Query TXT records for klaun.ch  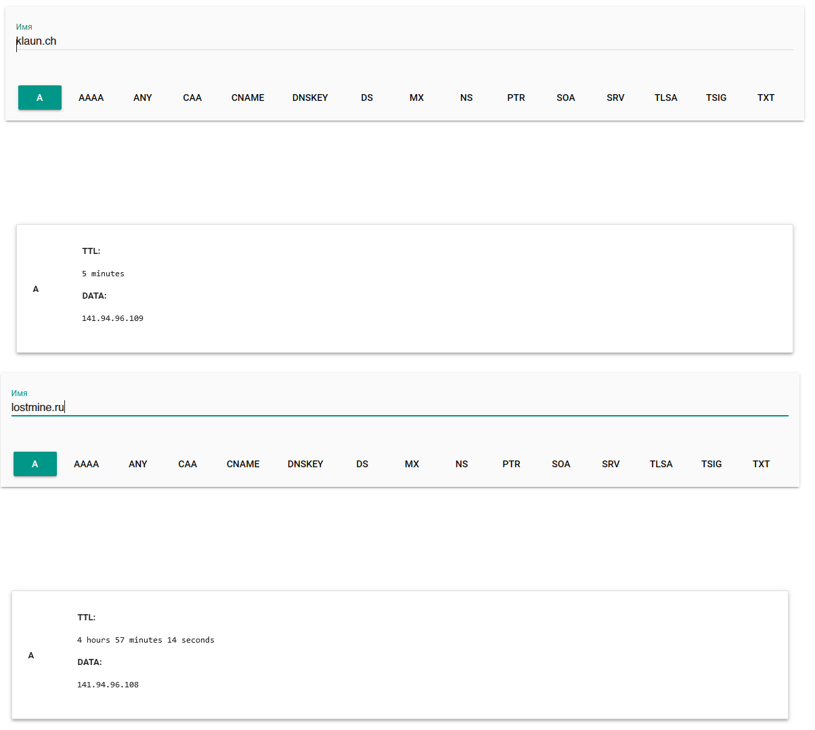point(766,98)
